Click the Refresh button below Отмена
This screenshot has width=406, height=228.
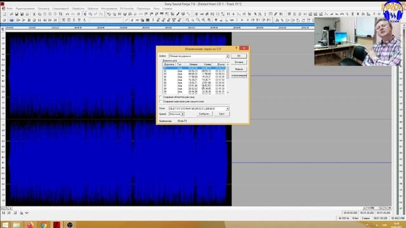(239, 69)
